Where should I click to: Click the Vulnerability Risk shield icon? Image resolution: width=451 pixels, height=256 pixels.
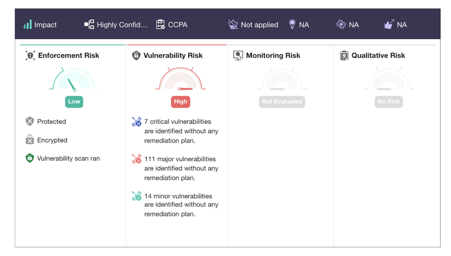tap(136, 55)
